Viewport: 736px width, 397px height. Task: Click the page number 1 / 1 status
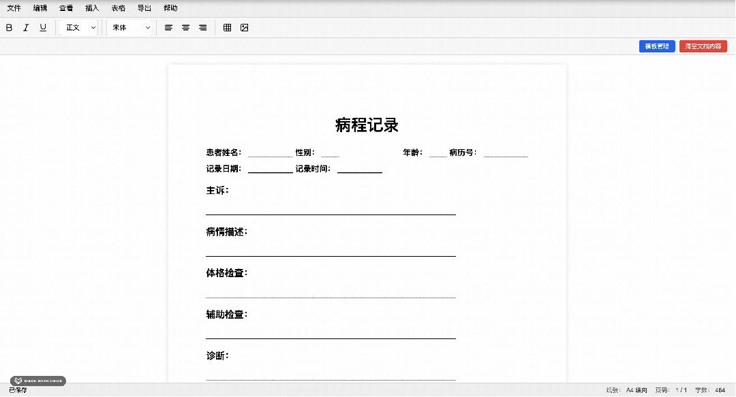coord(671,390)
